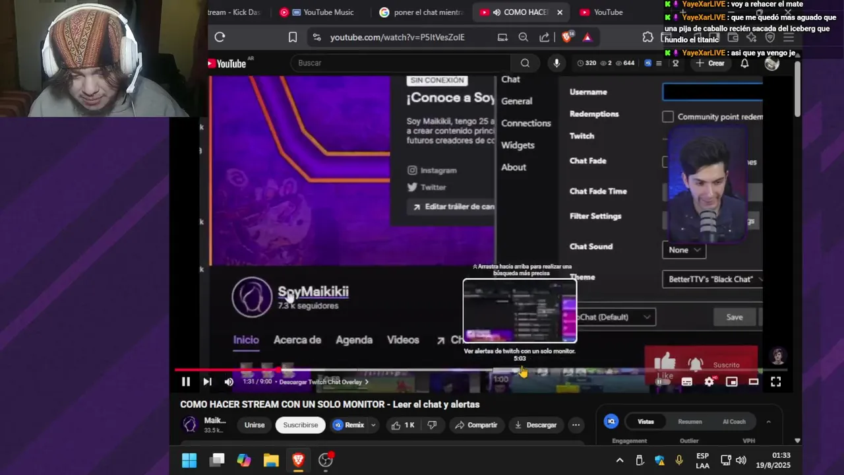Screen dimensions: 844x475
Task: Open the 'Descargar Twitch Chat Overlay' chapter
Action: coord(323,382)
